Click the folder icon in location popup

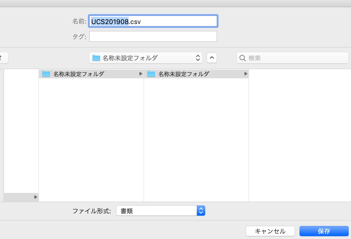coord(96,58)
